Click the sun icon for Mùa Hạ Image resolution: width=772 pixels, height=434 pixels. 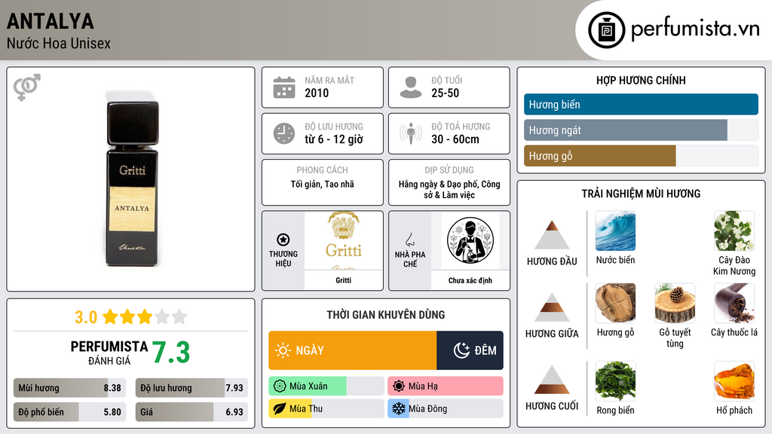coord(399,387)
